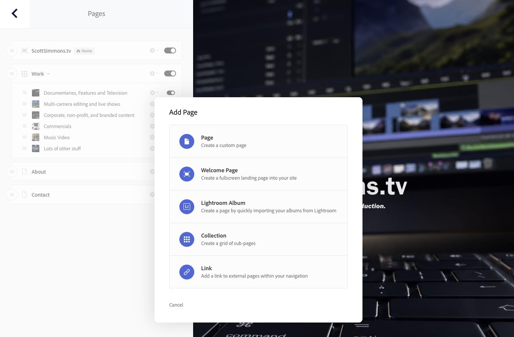Choose Lightroom Album in Add Page

[258, 207]
